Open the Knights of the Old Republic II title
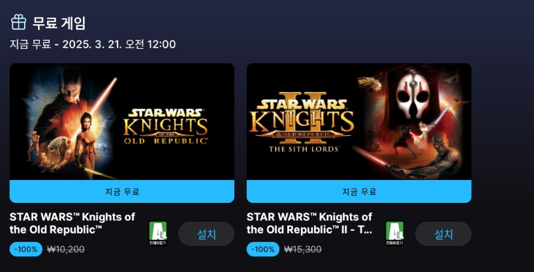Screen dimensions: 534x272 (x=309, y=223)
